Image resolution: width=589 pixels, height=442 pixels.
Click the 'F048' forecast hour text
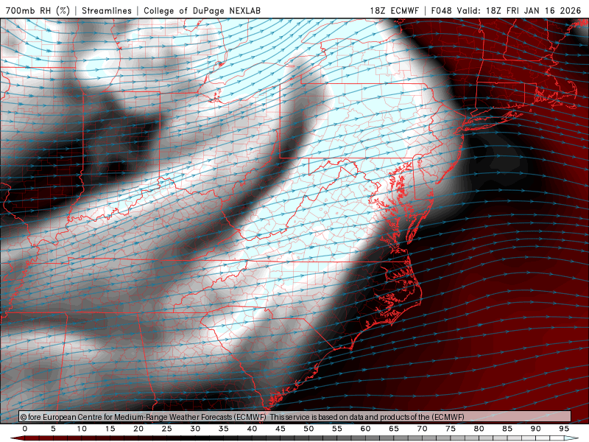tap(441, 10)
